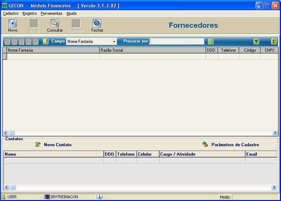Click the Cargo / Atividade column header
This screenshot has width=281, height=201.
[202, 154]
